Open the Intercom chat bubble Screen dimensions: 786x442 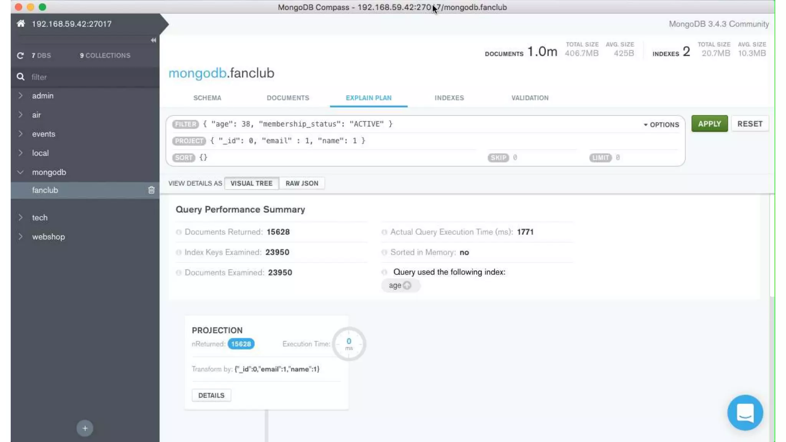click(x=745, y=412)
